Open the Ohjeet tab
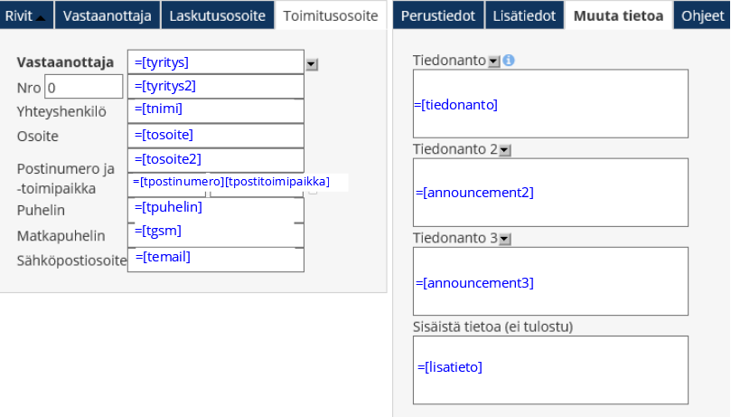 [x=702, y=15]
